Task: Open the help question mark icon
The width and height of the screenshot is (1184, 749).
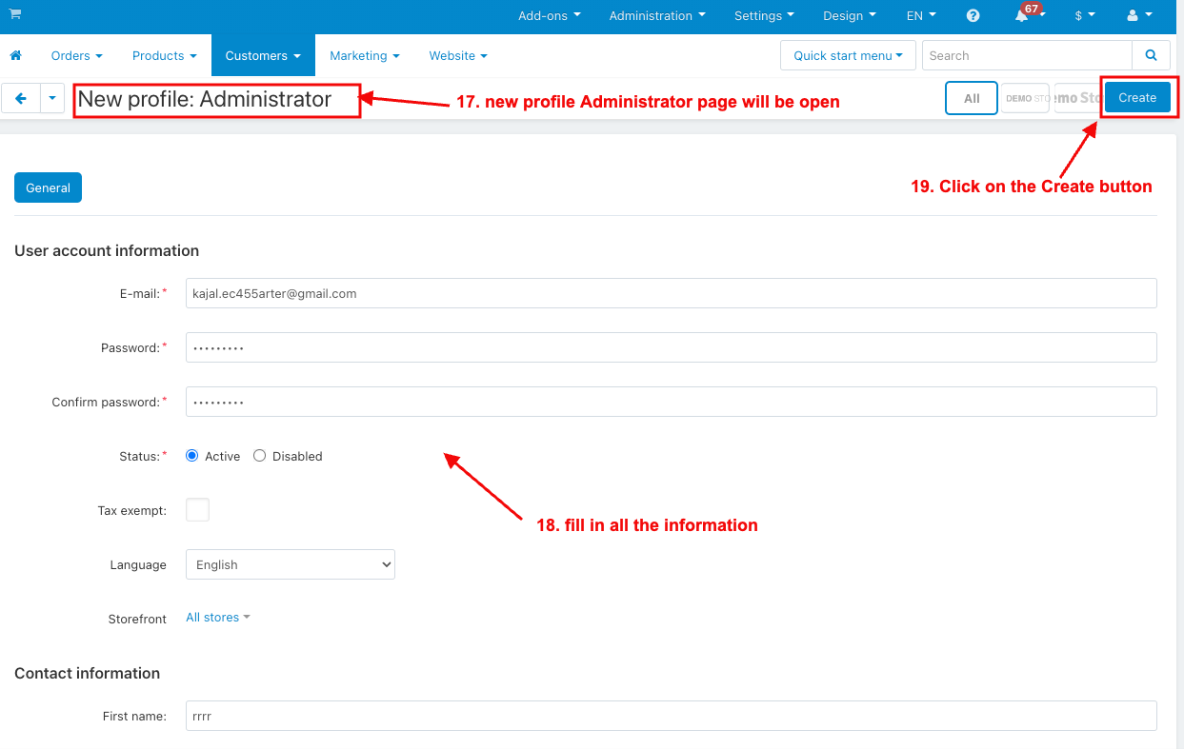Action: point(973,15)
